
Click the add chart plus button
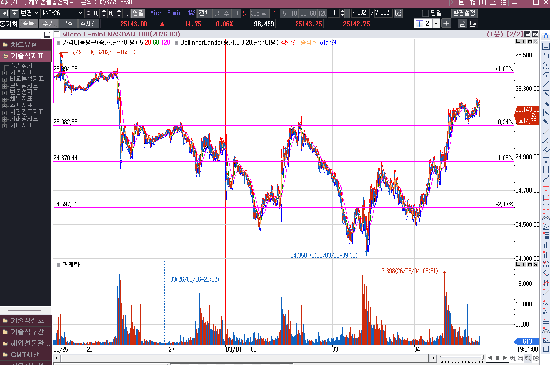pos(447,24)
